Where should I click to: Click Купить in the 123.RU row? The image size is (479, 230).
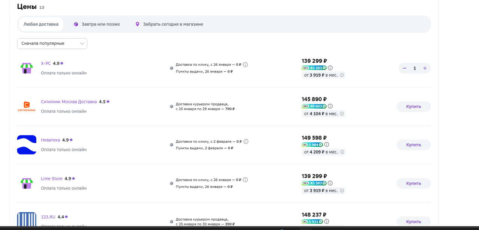pyautogui.click(x=414, y=221)
